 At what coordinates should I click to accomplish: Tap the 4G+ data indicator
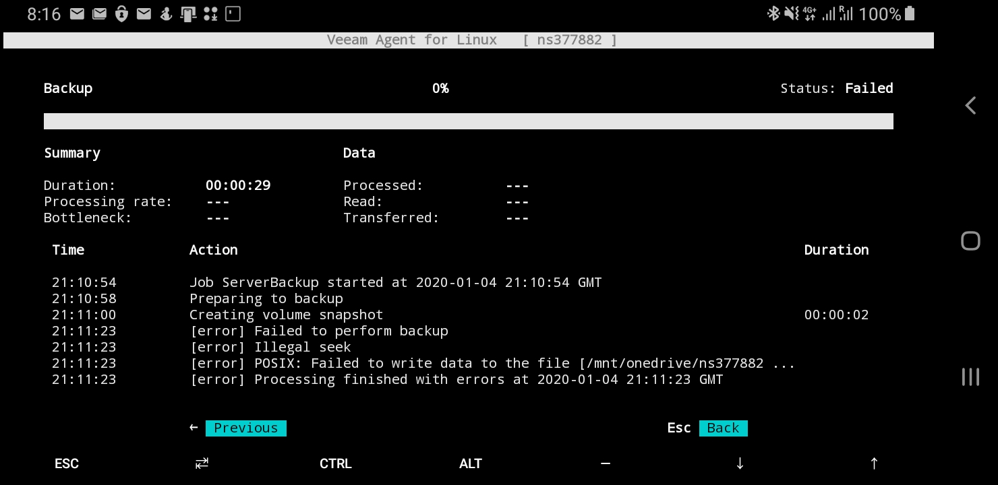click(x=809, y=13)
